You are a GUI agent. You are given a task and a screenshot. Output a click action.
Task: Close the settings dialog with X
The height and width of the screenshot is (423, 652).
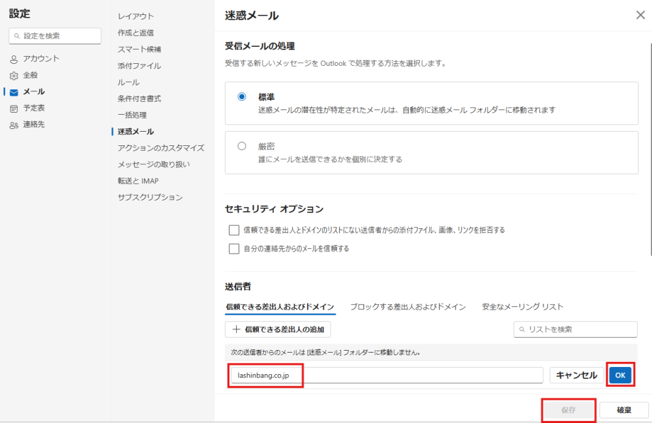point(640,15)
